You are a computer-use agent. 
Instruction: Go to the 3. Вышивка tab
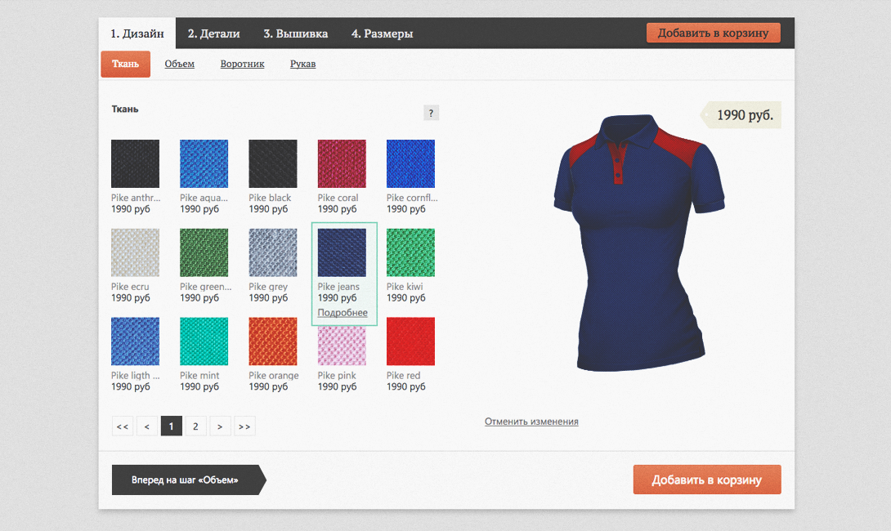point(295,33)
